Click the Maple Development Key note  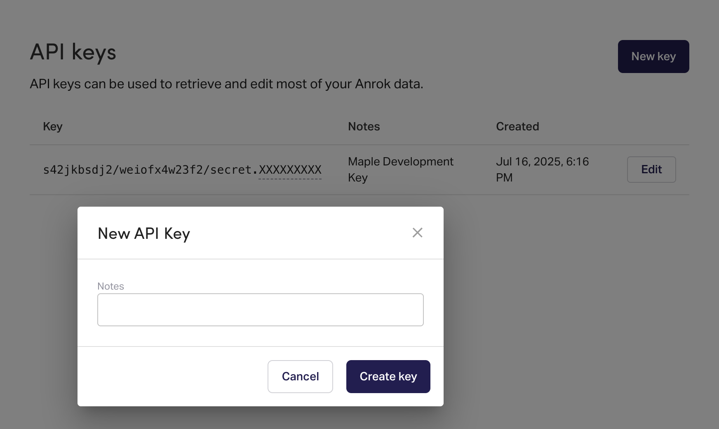[x=400, y=169]
